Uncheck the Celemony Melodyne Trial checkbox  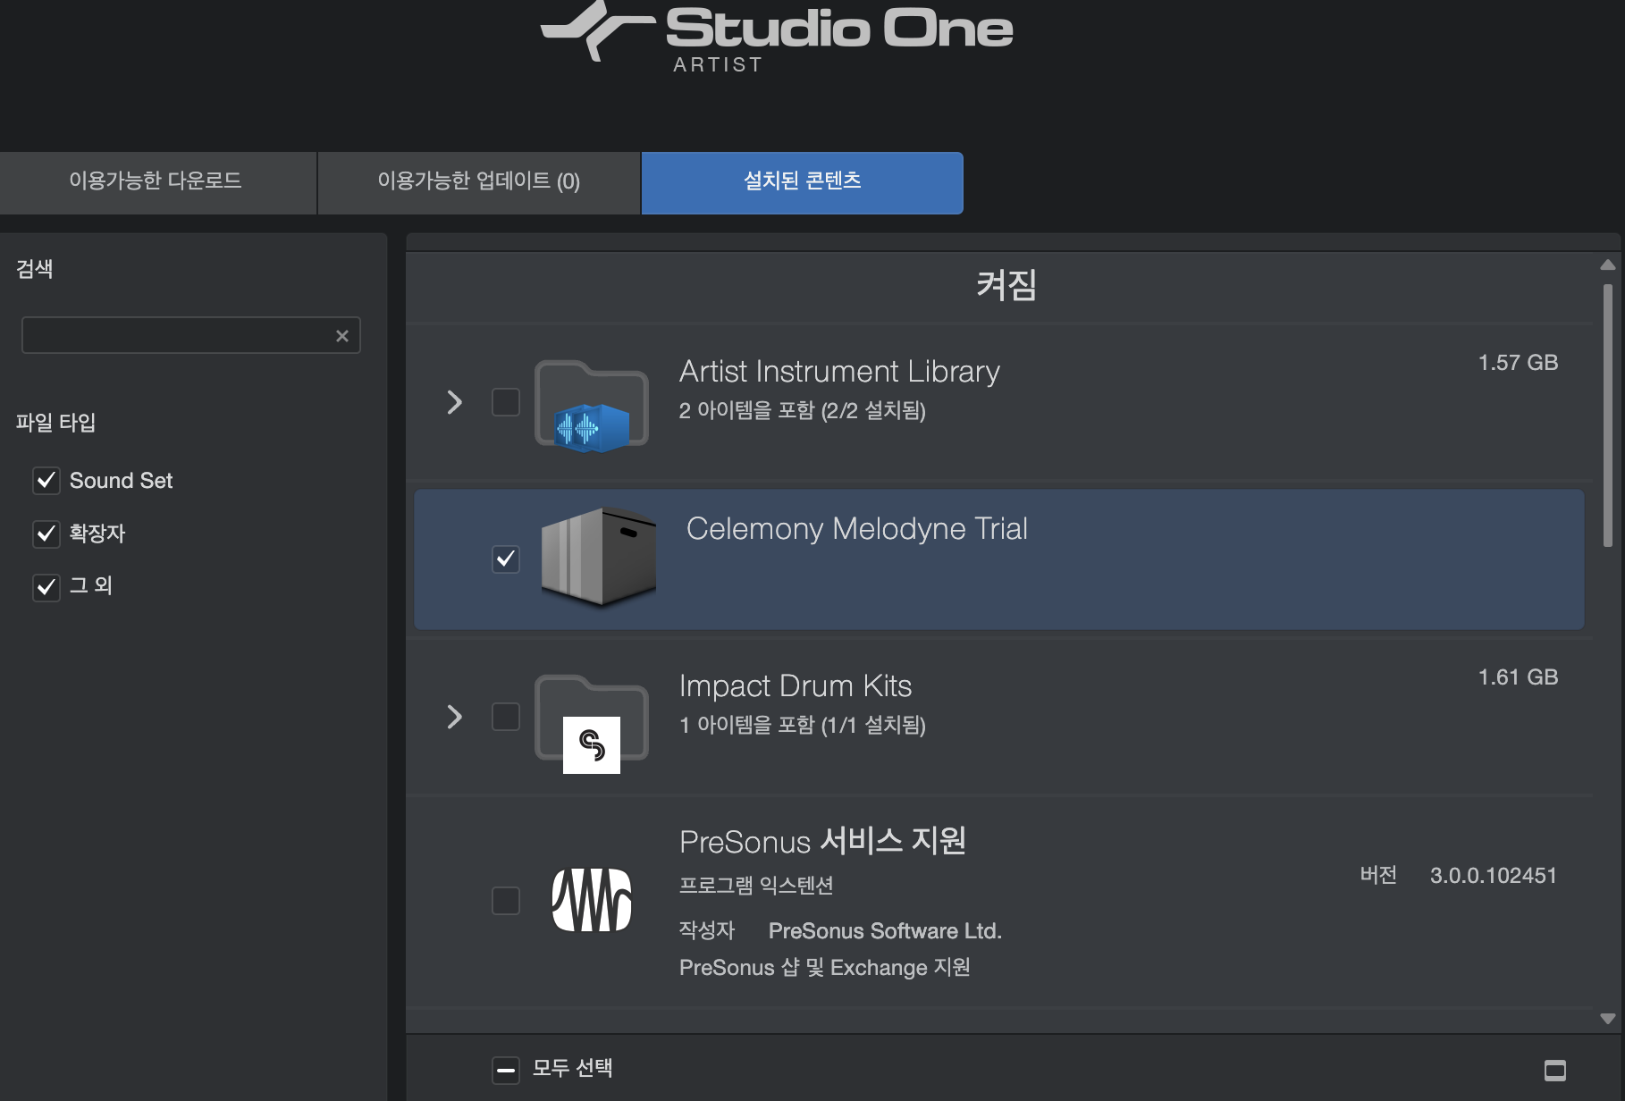[506, 559]
